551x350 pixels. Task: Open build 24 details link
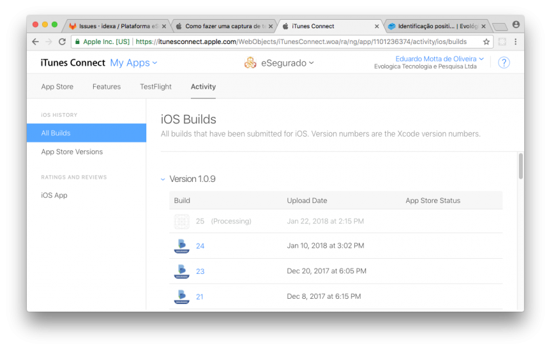[200, 246]
